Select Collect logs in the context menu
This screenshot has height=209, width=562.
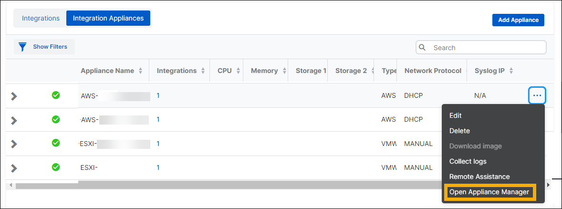click(x=468, y=161)
